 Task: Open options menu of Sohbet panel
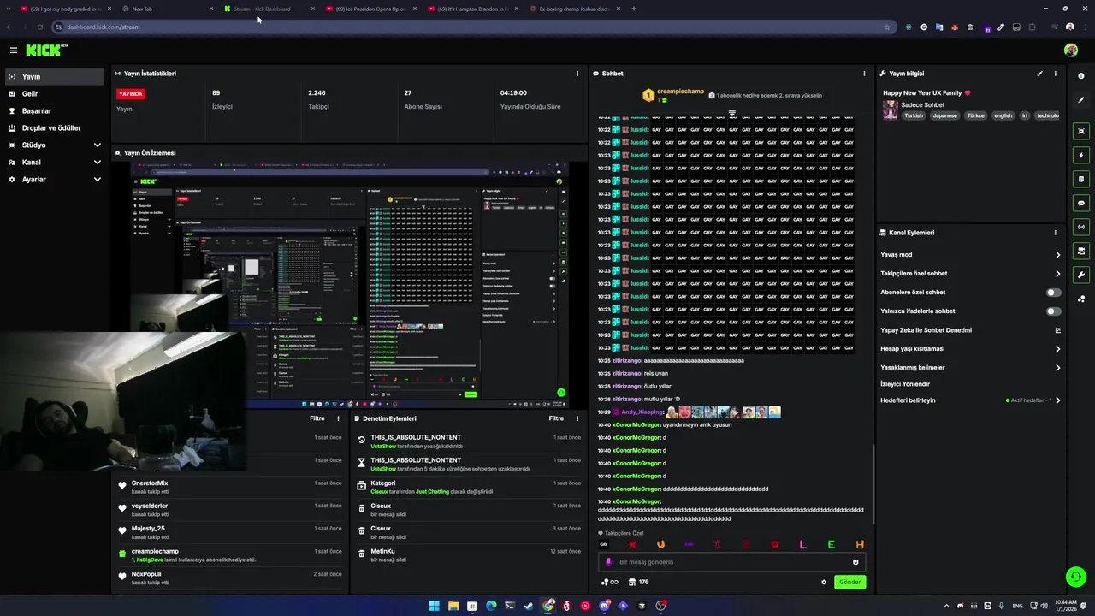864,74
